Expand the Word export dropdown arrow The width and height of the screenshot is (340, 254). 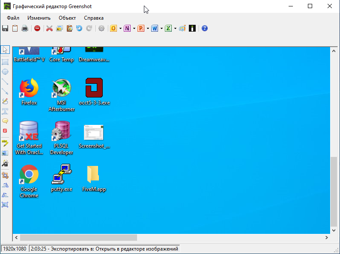click(161, 28)
